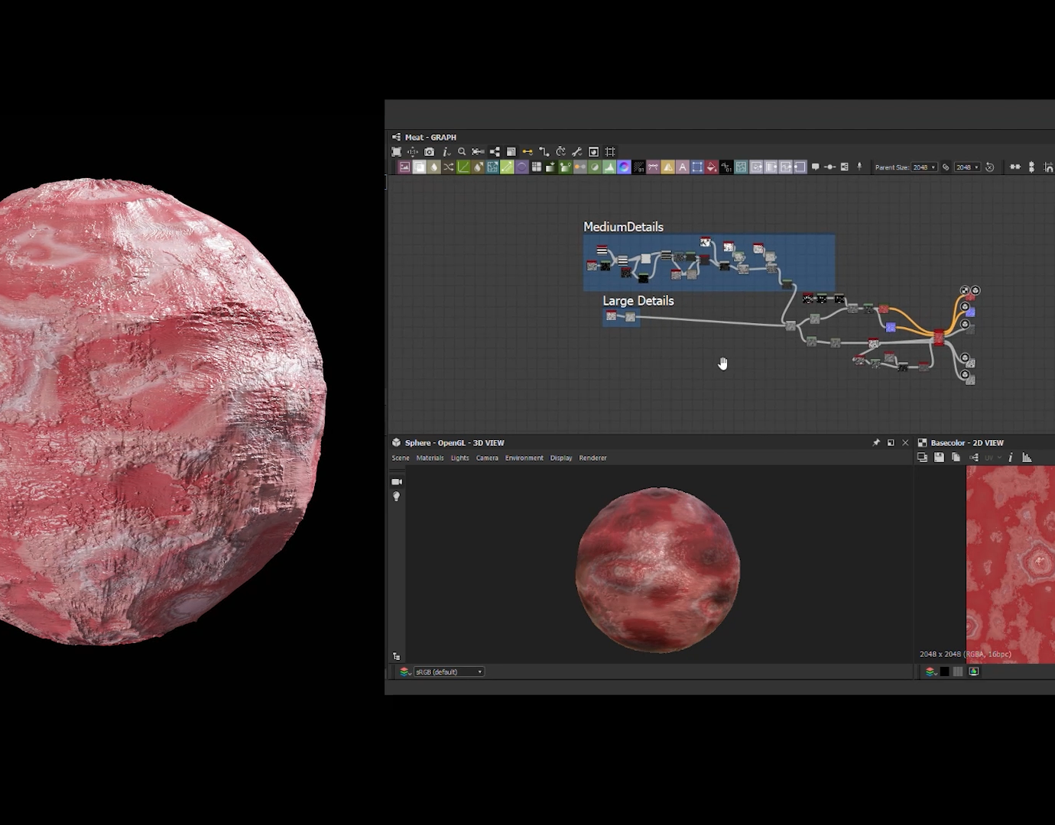The height and width of the screenshot is (825, 1055).
Task: Open the Parent Size height 2048 dropdown
Action: tap(967, 167)
